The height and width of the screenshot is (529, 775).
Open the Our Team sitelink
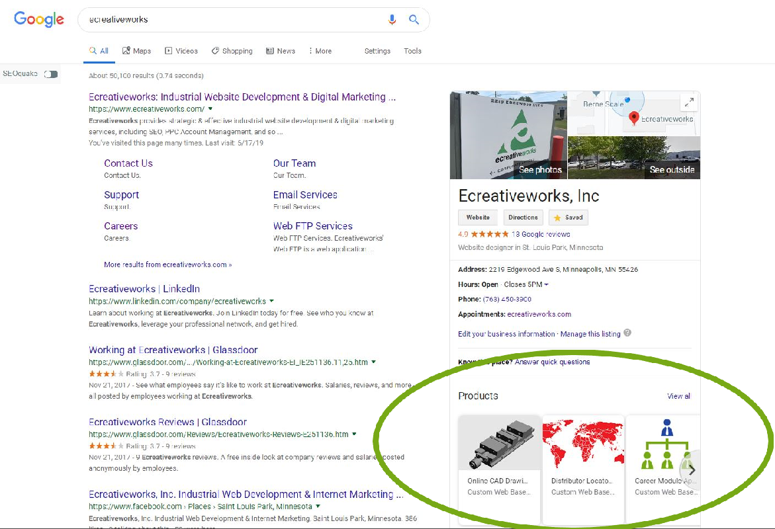294,163
